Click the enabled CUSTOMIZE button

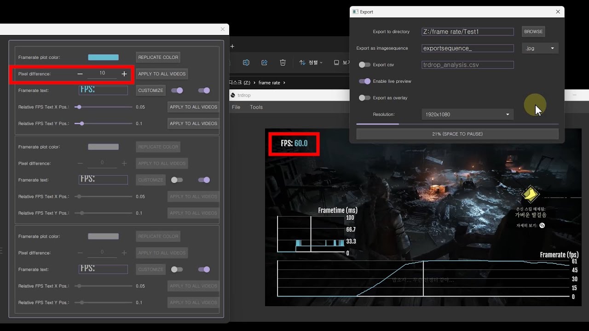point(150,91)
